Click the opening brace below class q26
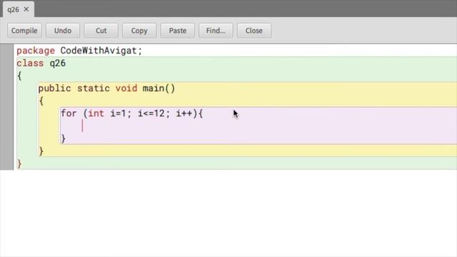 tap(19, 76)
